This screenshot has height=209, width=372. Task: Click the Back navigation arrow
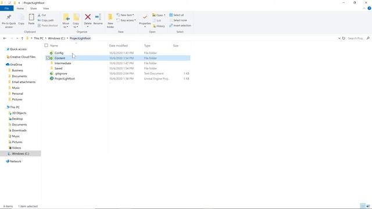tap(5, 38)
